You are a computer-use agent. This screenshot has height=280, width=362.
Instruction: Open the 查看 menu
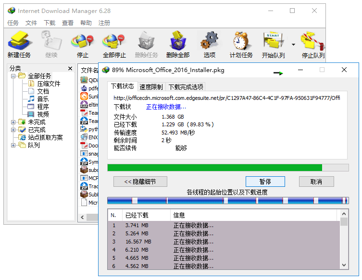[68, 23]
